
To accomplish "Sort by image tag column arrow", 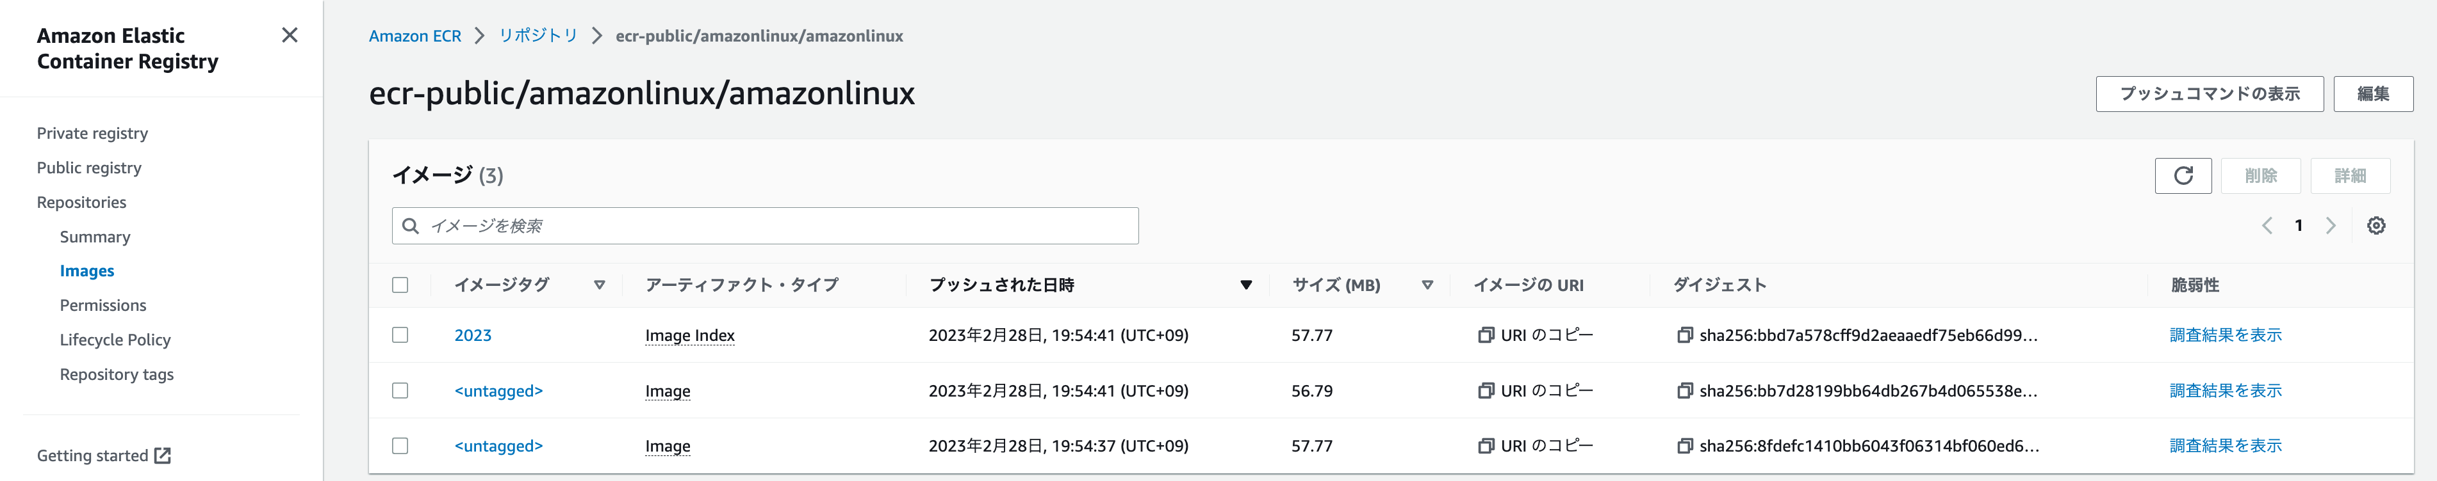I will [x=599, y=285].
